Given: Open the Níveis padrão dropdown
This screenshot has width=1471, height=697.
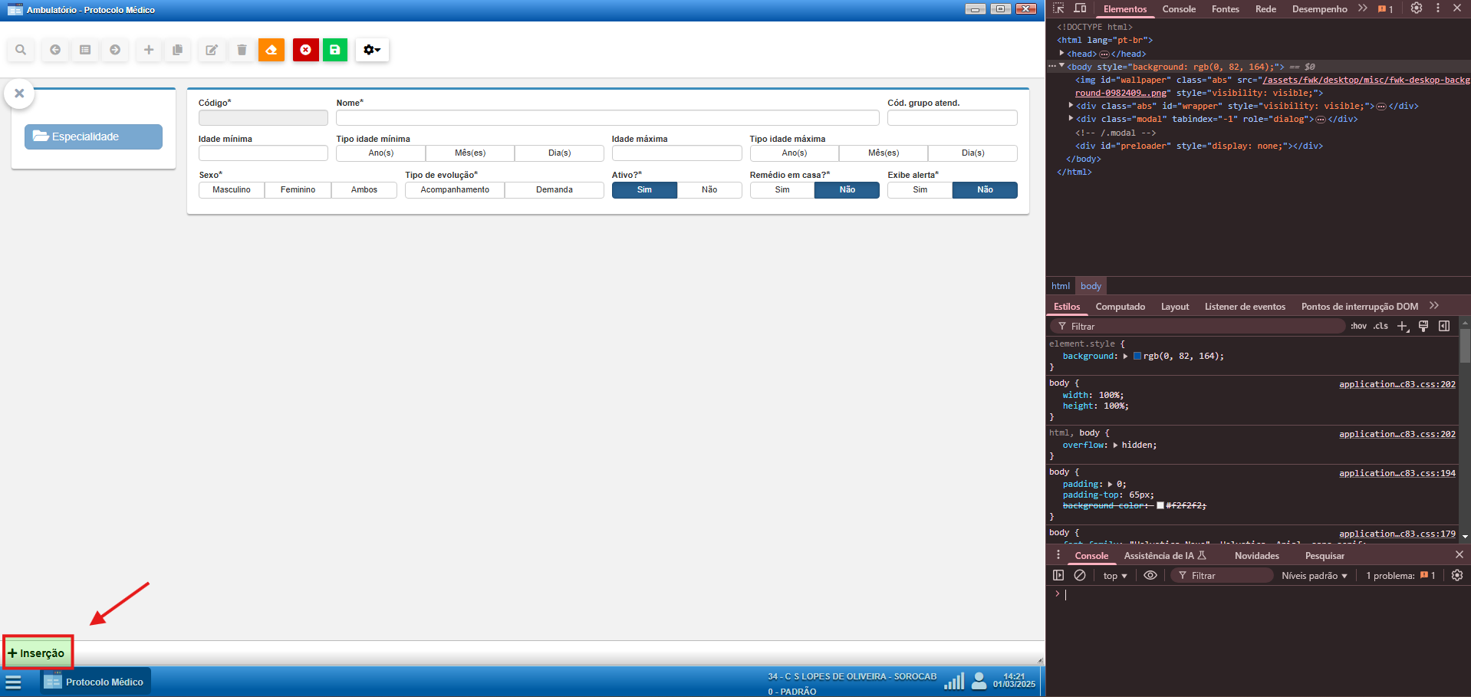Looking at the screenshot, I should tap(1314, 576).
